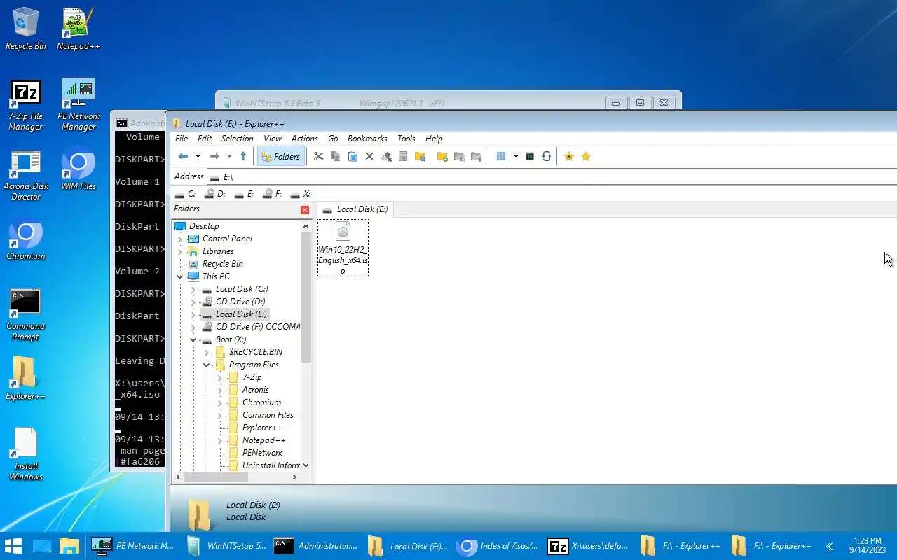The image size is (897, 560).
Task: Select Acronis folder in tree
Action: (x=255, y=390)
